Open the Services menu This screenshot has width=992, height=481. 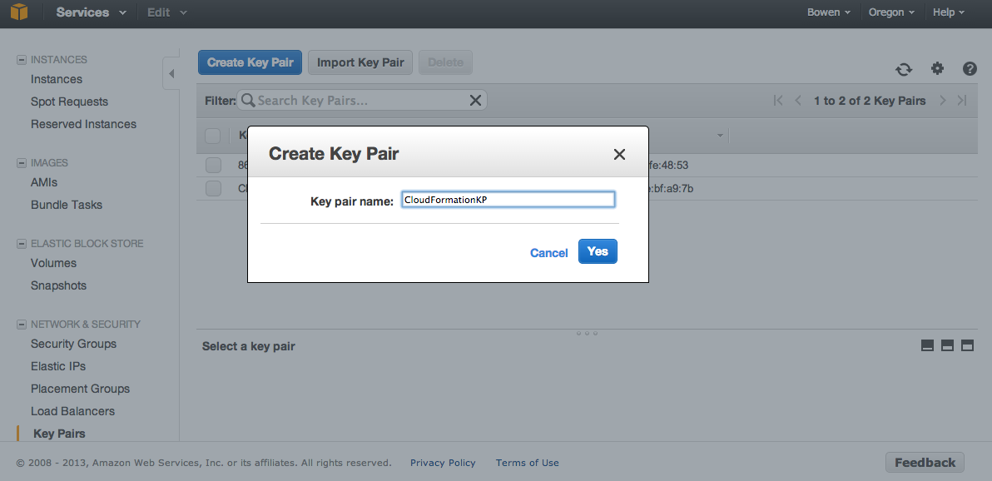coord(91,12)
